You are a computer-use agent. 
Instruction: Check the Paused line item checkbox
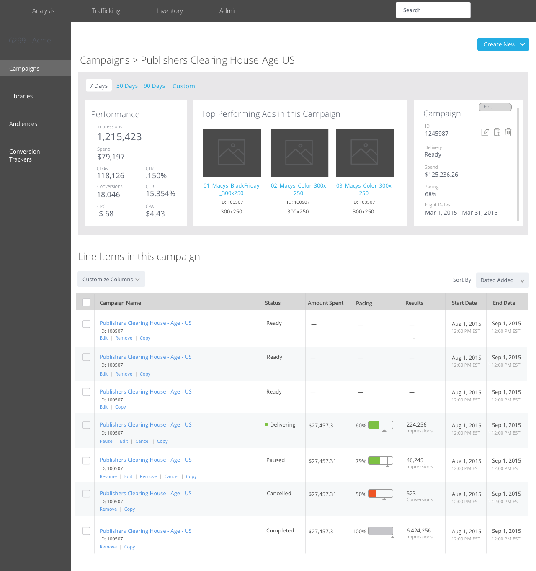click(x=86, y=460)
